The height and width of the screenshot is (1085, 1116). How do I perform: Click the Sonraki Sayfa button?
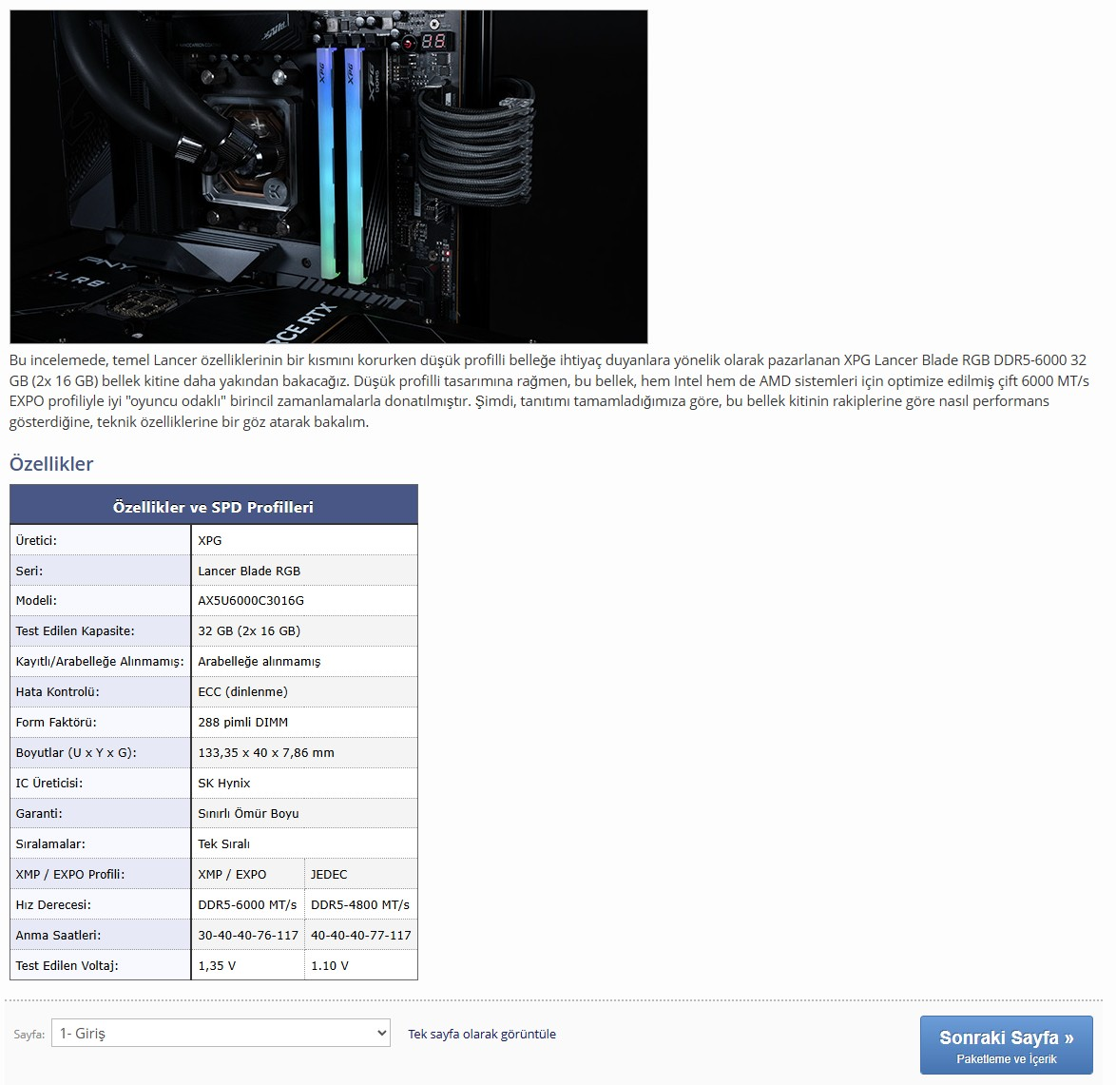pos(1006,1044)
